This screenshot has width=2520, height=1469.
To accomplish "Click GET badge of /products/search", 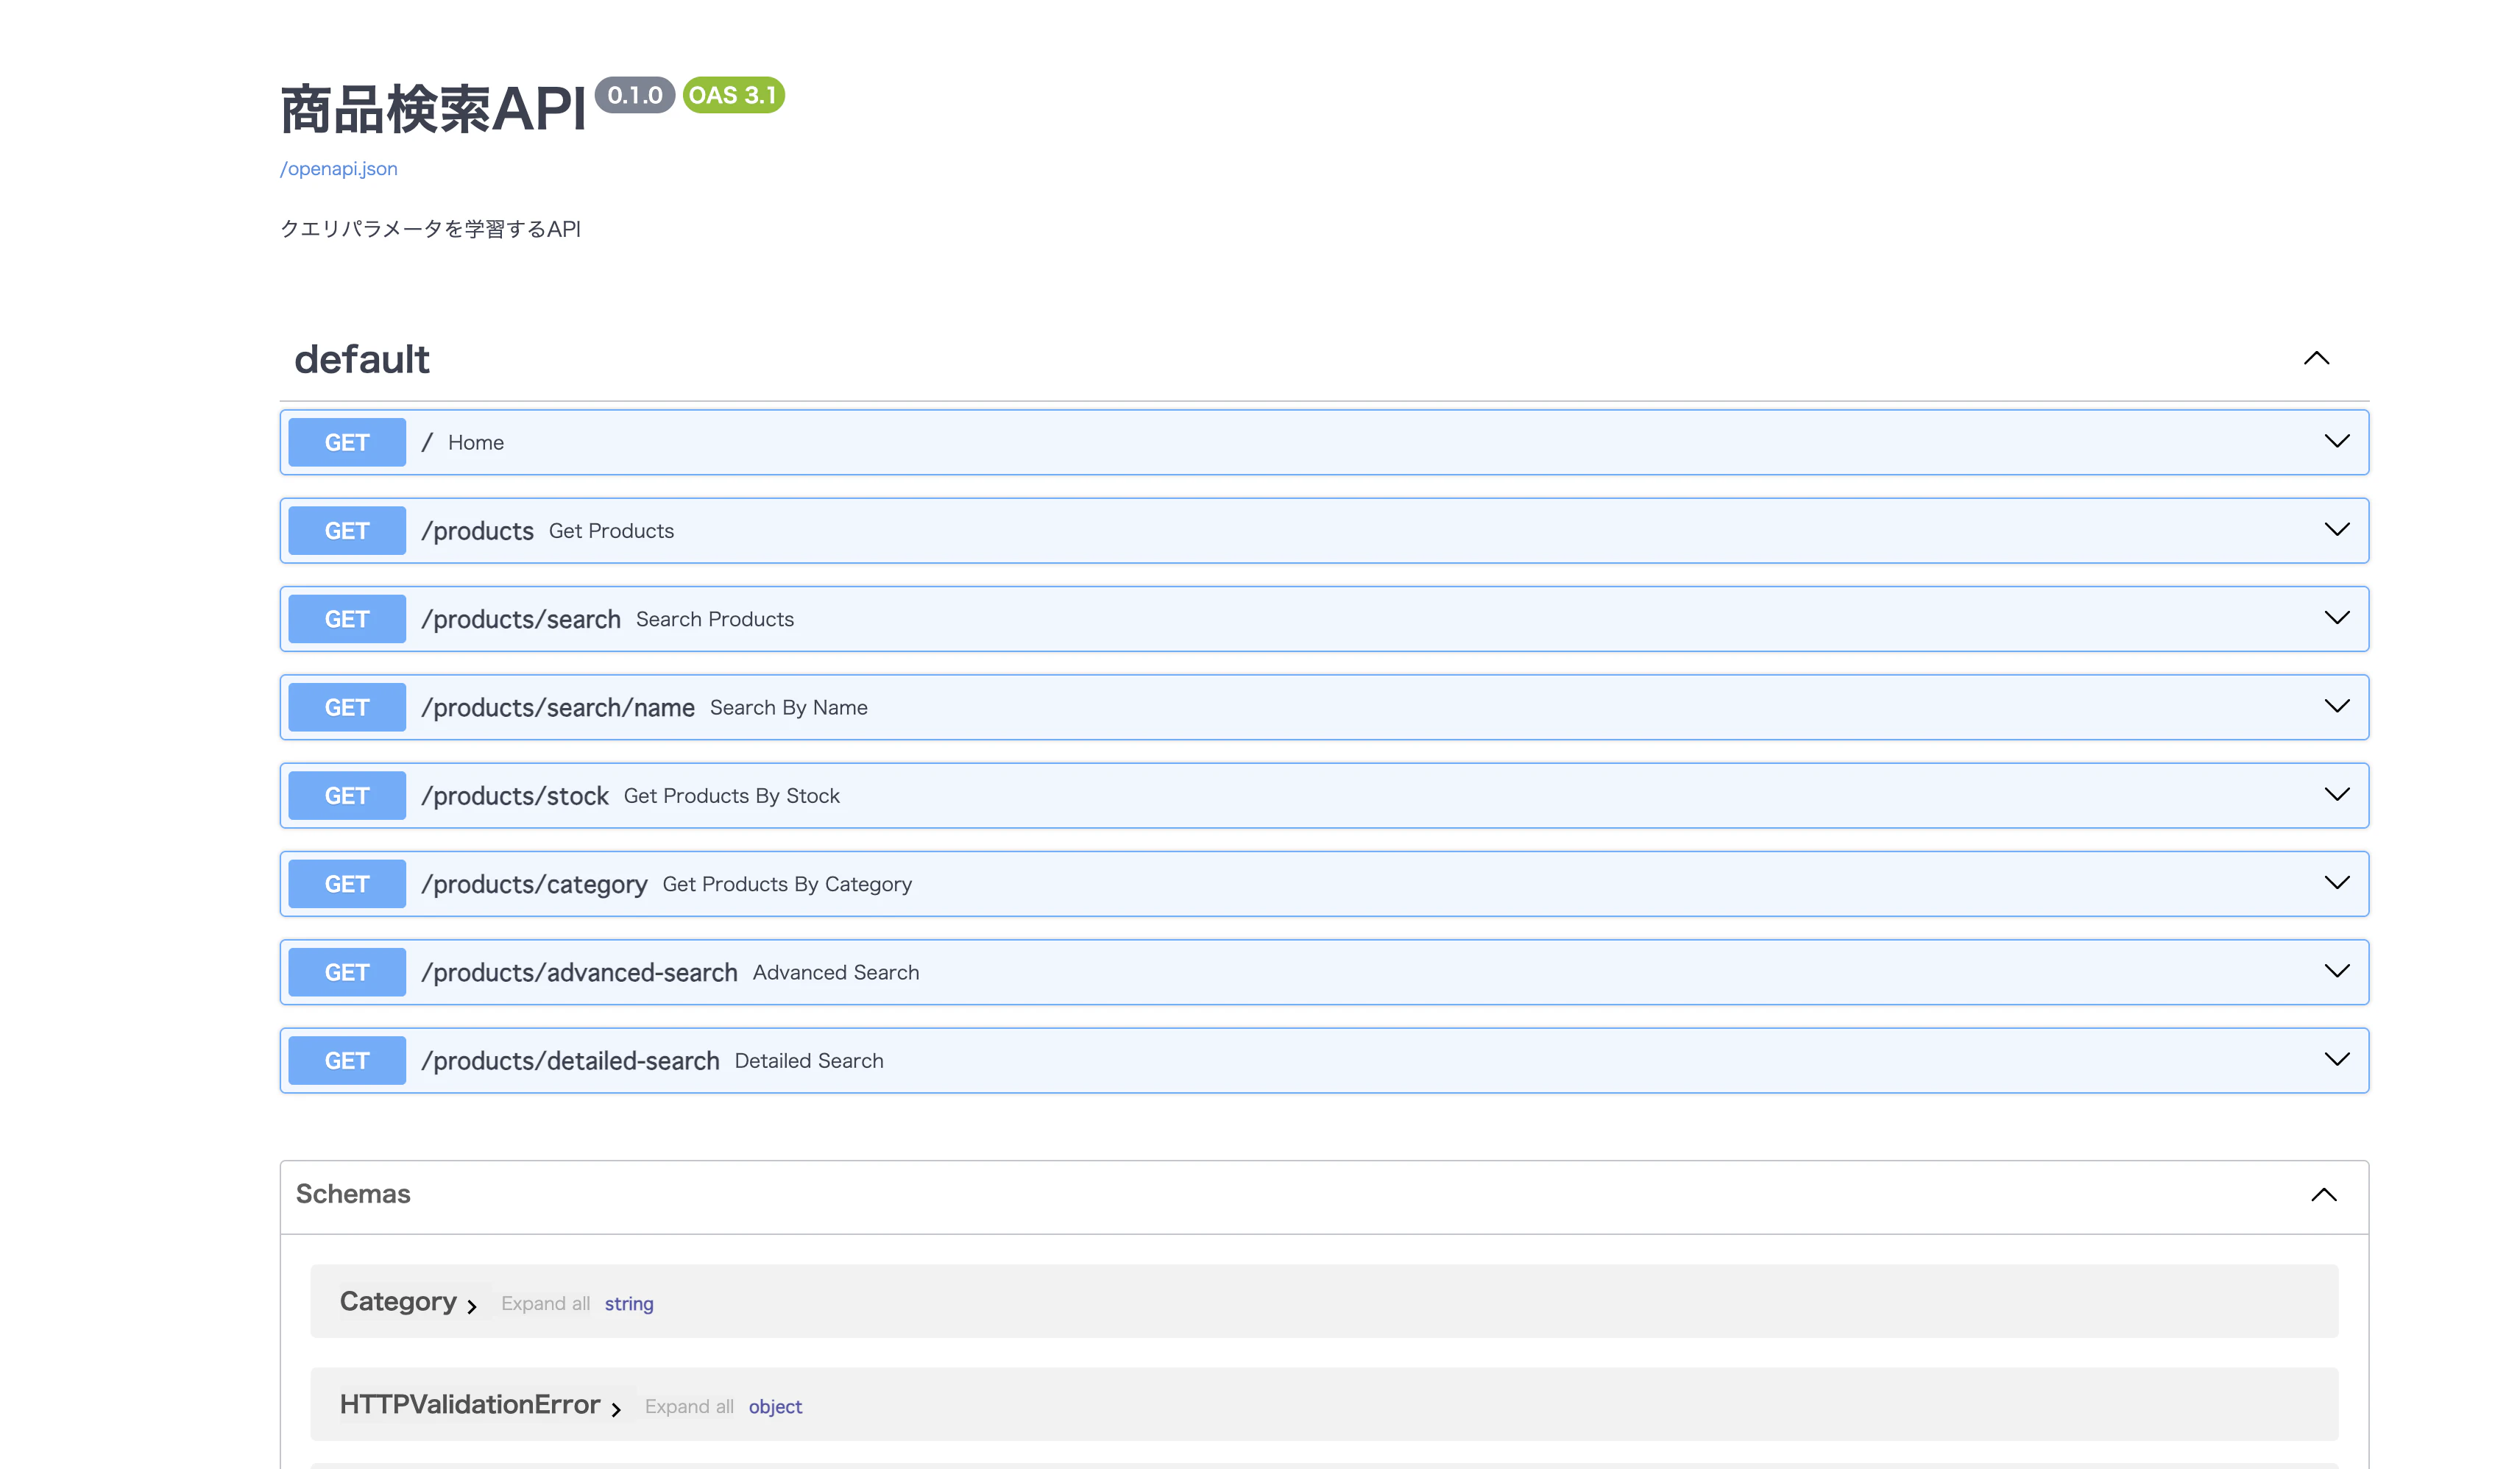I will pyautogui.click(x=347, y=619).
